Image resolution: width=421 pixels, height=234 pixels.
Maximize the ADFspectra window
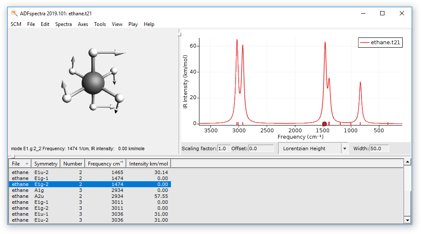point(382,13)
